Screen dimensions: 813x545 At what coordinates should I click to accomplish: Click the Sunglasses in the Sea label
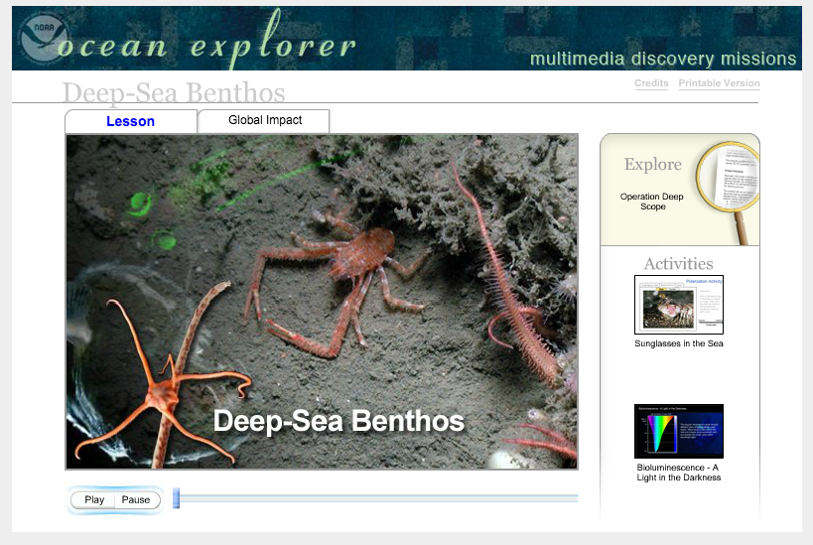679,343
